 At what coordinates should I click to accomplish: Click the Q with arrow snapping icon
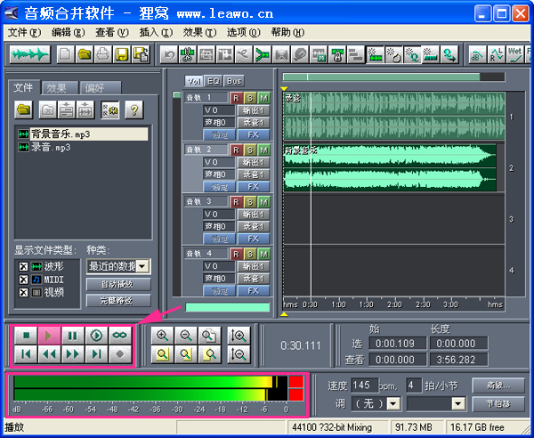[x=449, y=54]
